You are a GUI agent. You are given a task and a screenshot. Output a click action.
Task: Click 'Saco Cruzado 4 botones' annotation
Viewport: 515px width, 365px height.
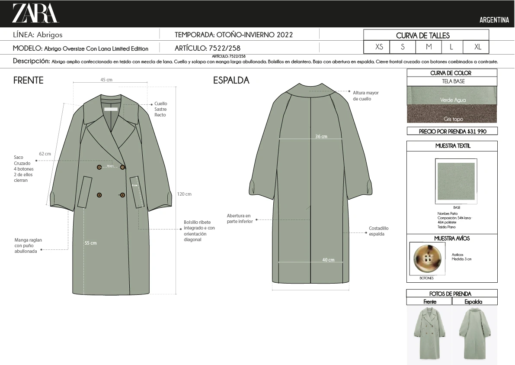(24, 169)
